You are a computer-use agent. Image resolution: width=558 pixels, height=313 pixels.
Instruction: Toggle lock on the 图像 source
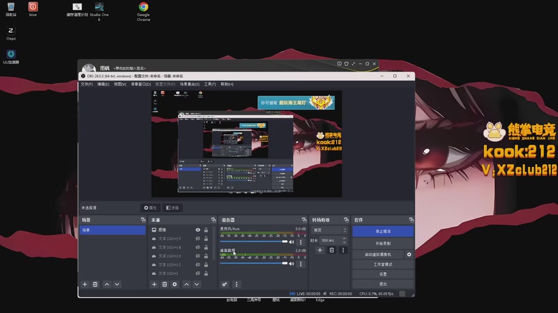206,230
